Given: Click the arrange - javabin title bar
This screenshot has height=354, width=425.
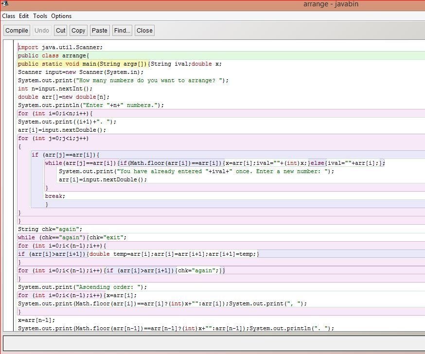Looking at the screenshot, I should tap(331, 4).
